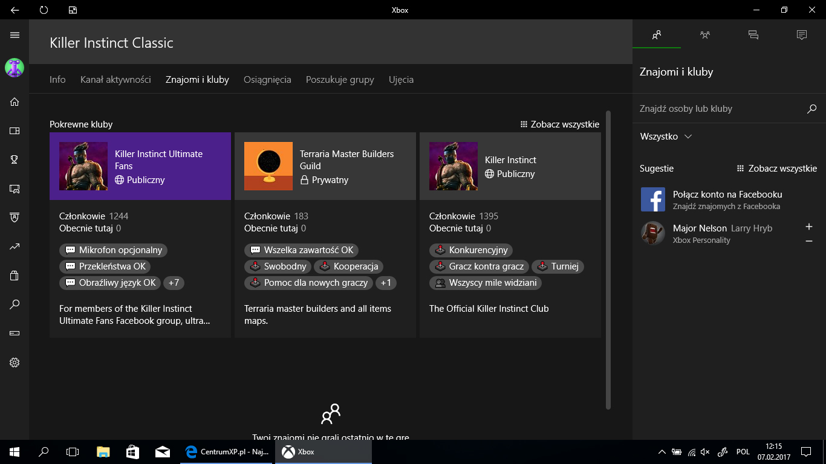Open Achievements trophy sidebar icon
Screen dimensions: 826x464
[x=15, y=159]
